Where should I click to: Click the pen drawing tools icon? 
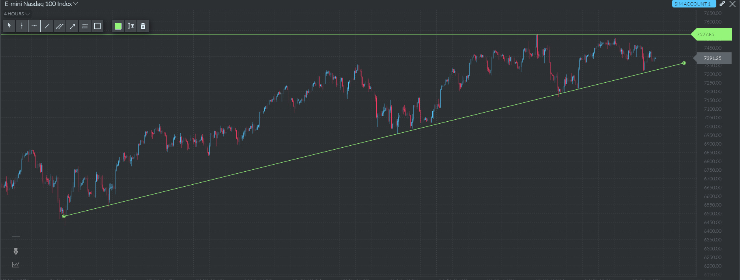click(16, 251)
